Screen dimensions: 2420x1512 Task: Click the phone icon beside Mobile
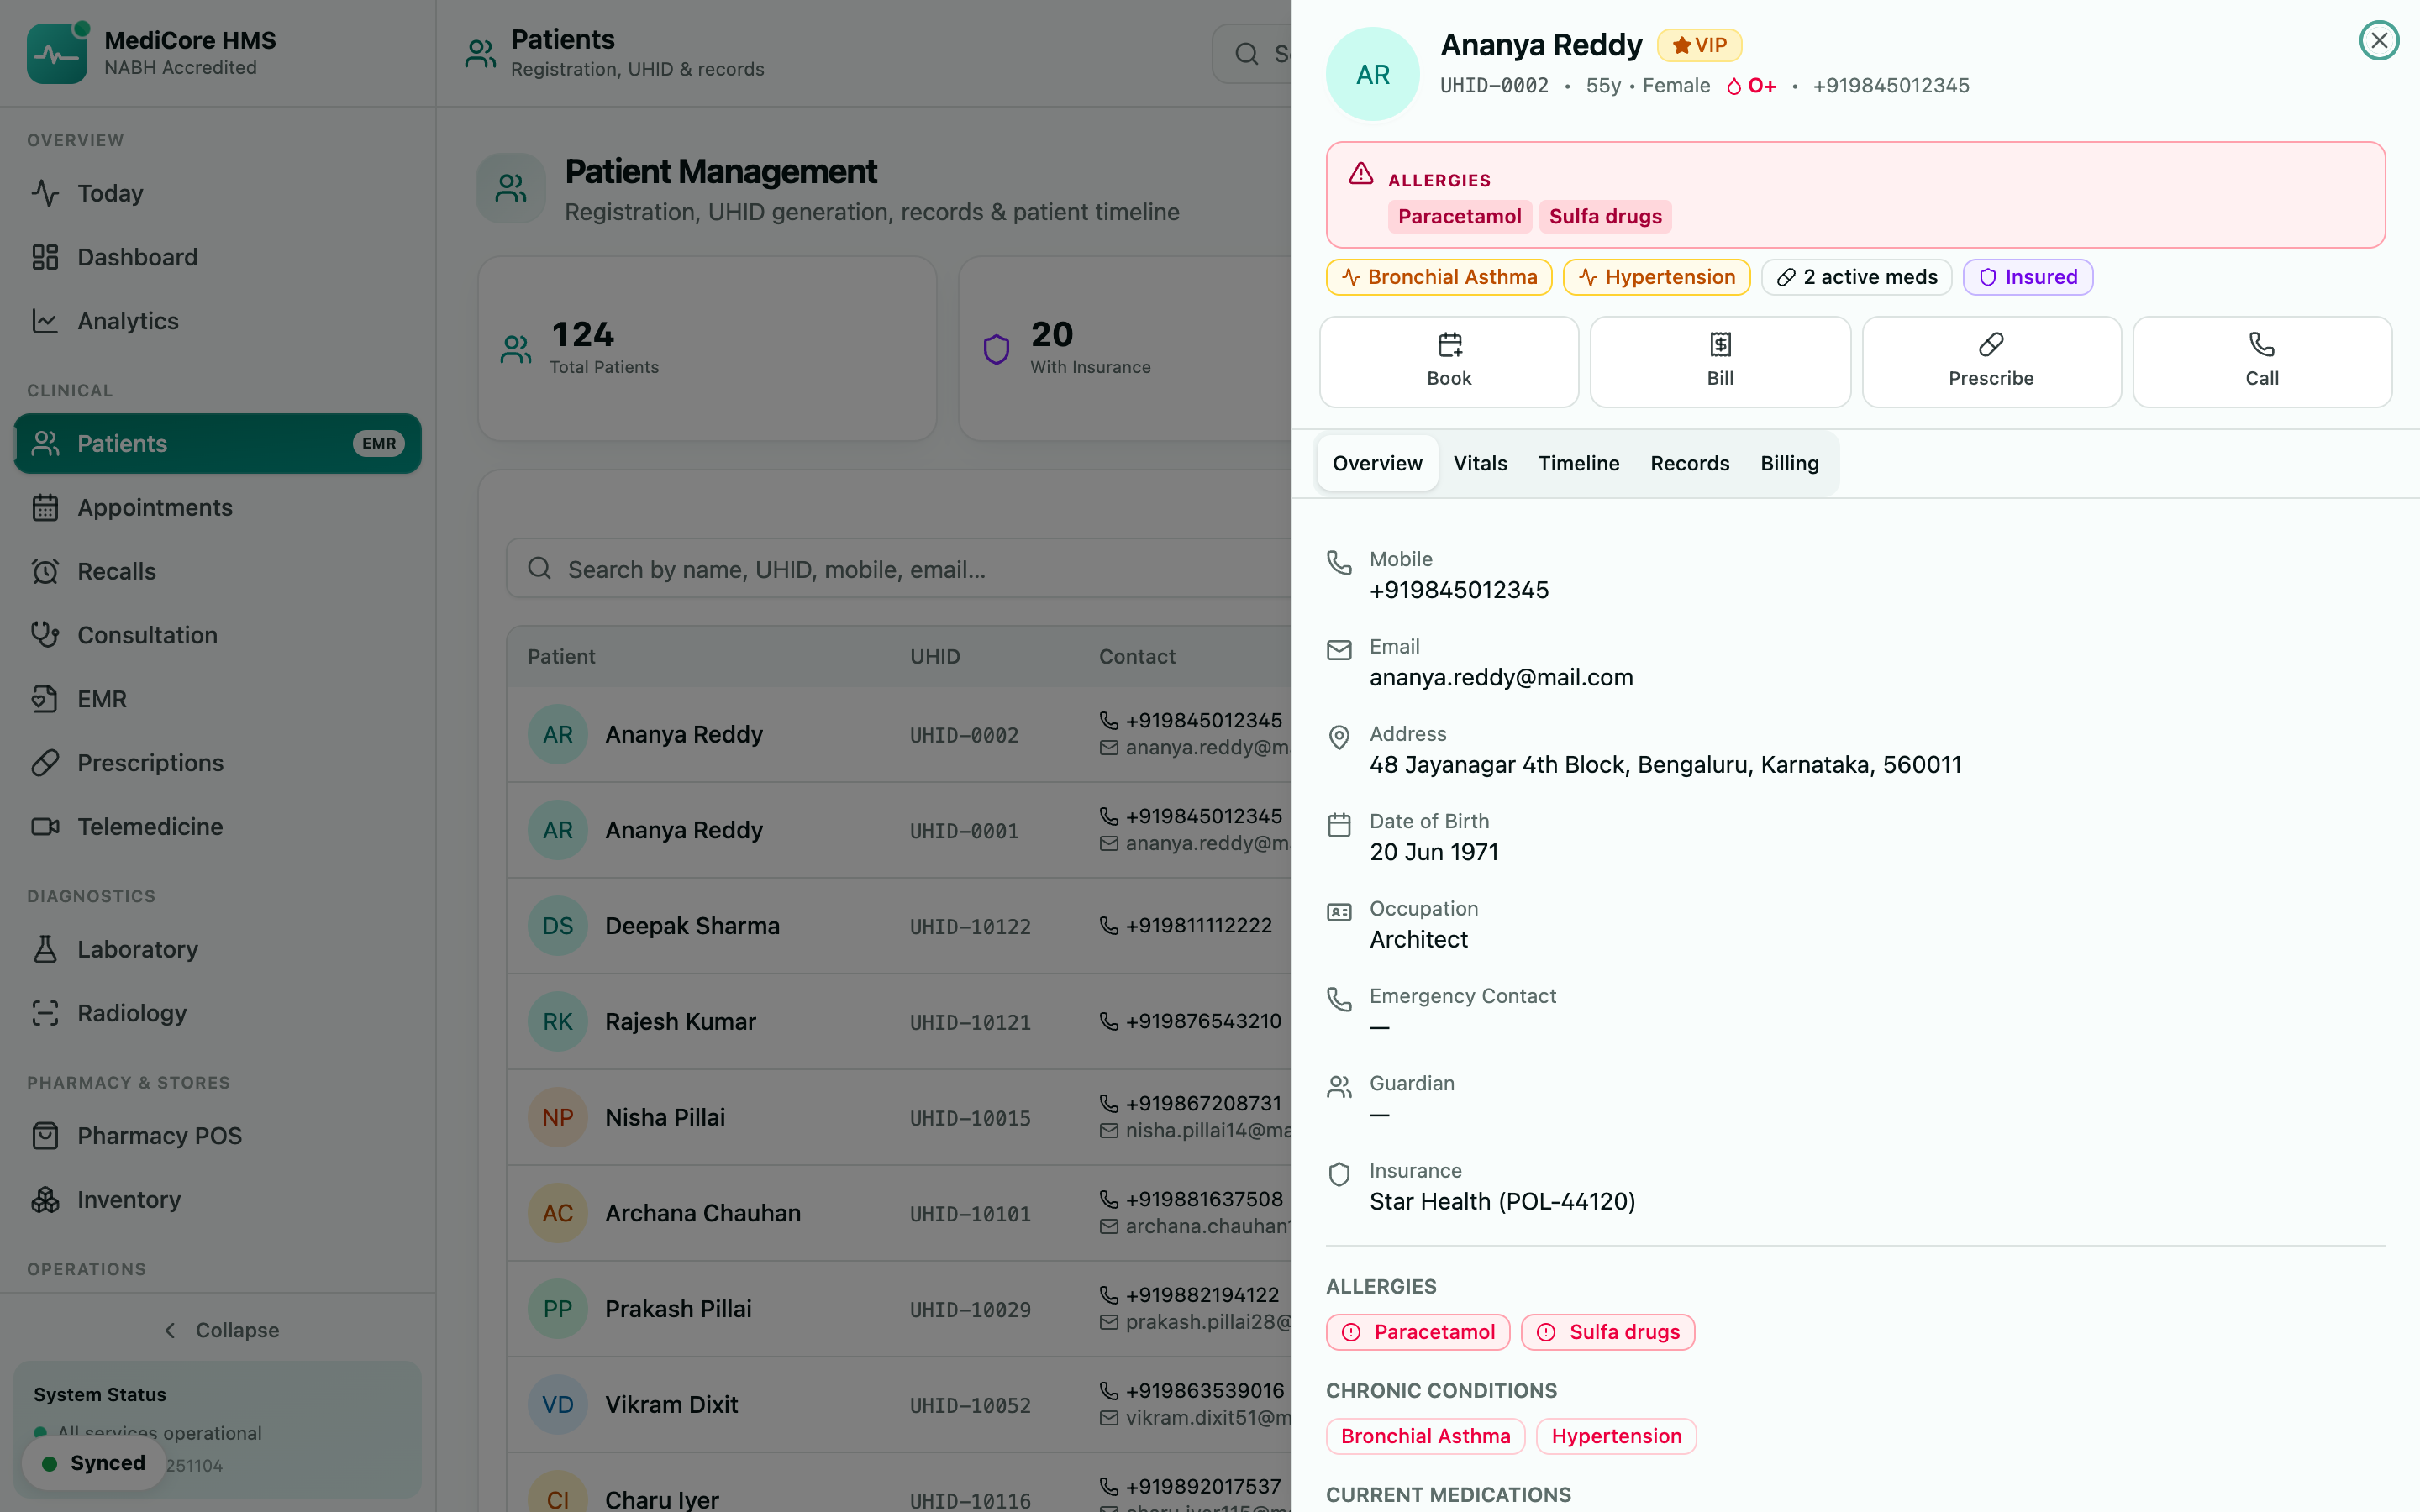[x=1339, y=562]
